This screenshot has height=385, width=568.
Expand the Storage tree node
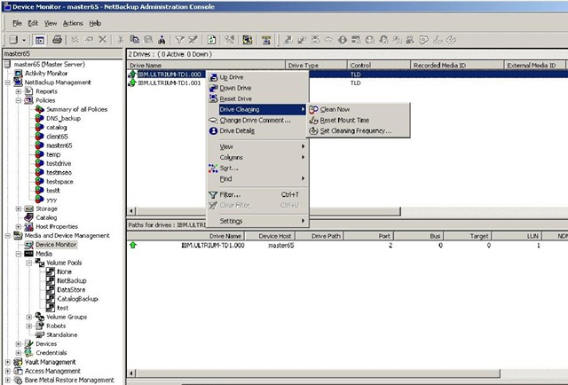click(x=19, y=208)
